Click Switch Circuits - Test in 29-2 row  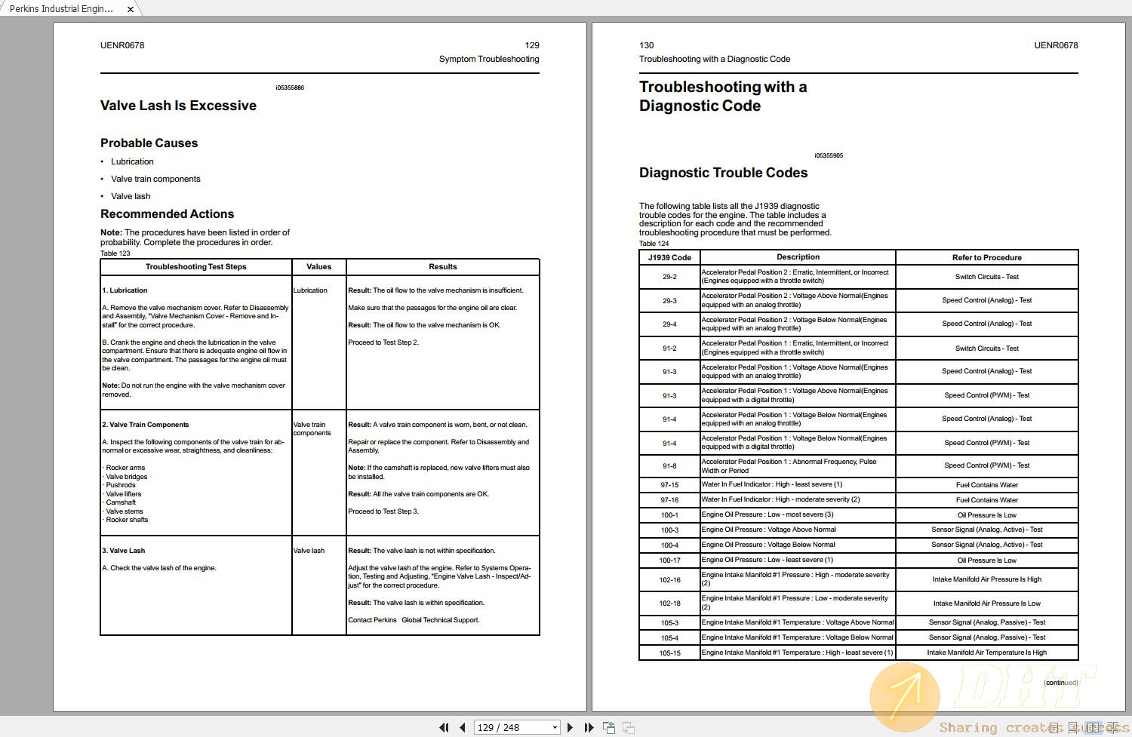click(x=986, y=277)
